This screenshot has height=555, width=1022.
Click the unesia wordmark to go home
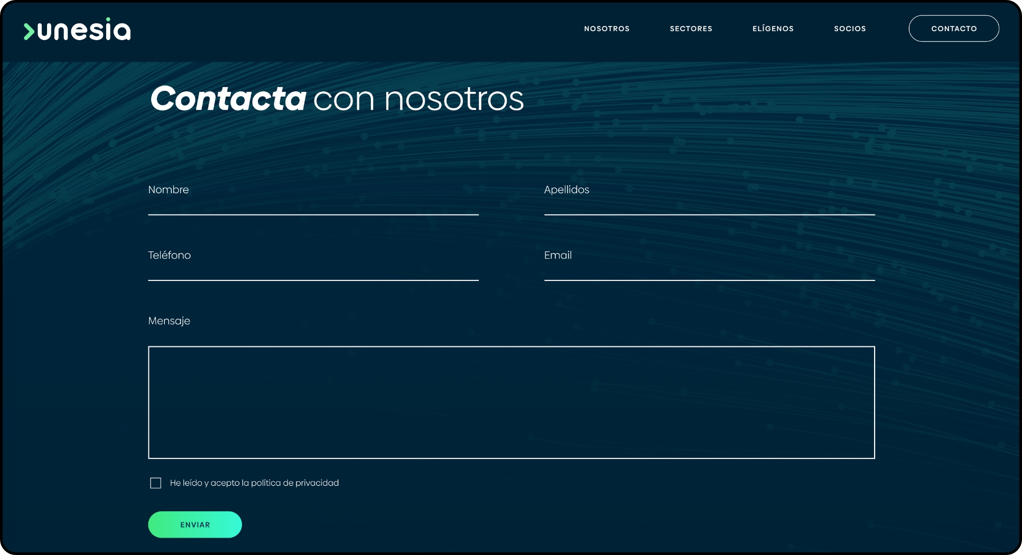[x=84, y=31]
